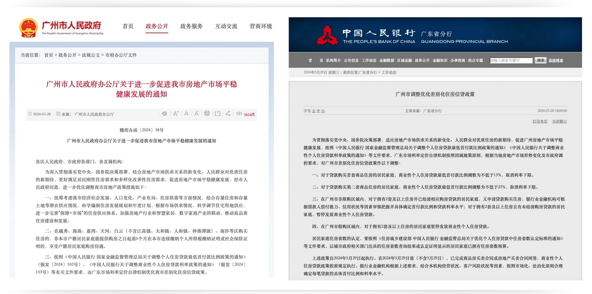
Task: Click the red Guangzhou notice title heading
Action: 141,89
